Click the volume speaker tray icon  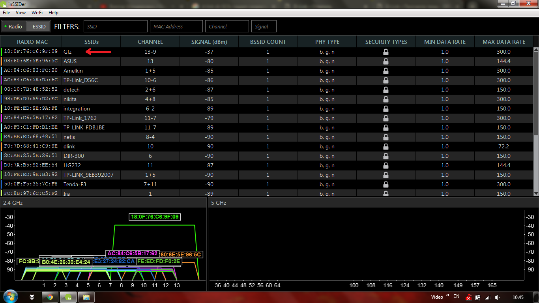(498, 297)
